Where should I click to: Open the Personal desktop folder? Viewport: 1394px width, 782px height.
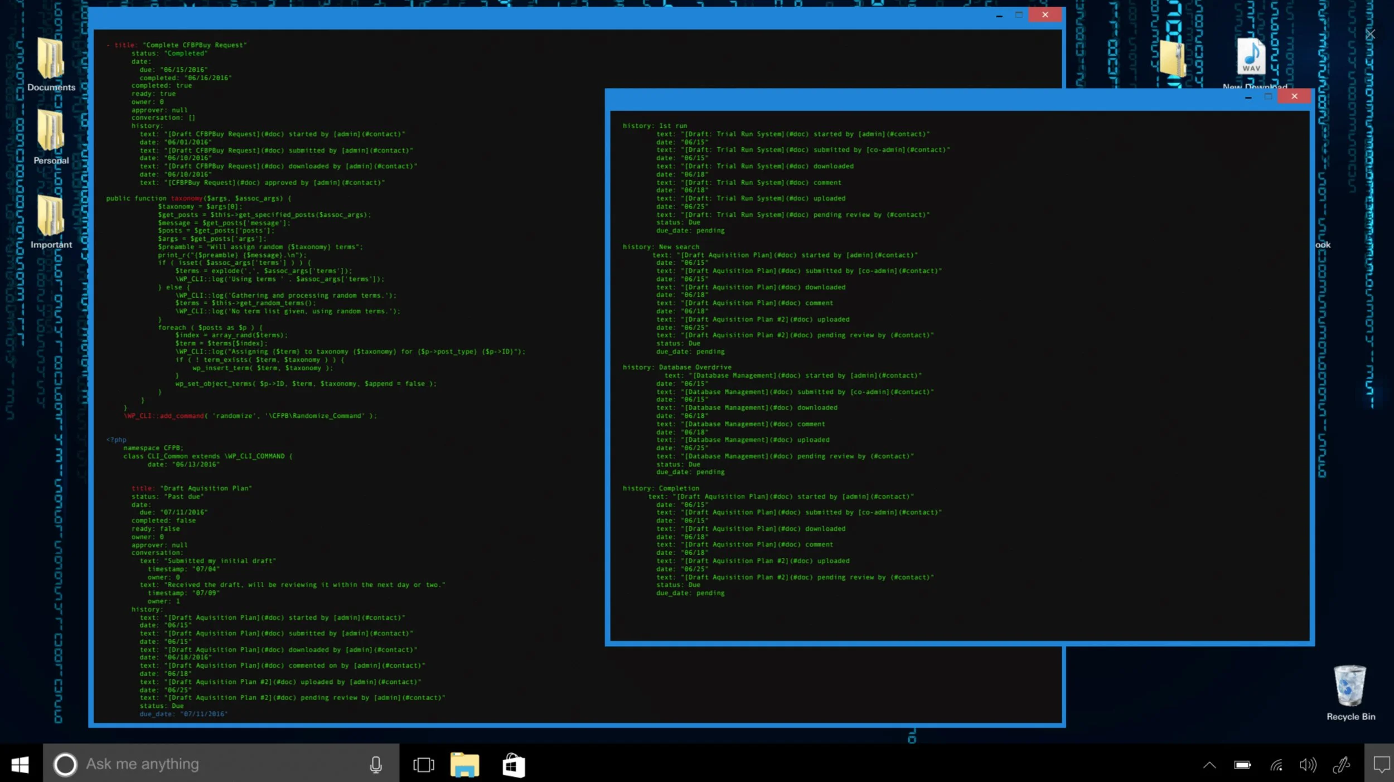[x=51, y=132]
